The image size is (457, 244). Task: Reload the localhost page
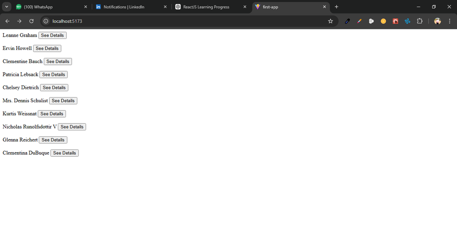[x=32, y=21]
